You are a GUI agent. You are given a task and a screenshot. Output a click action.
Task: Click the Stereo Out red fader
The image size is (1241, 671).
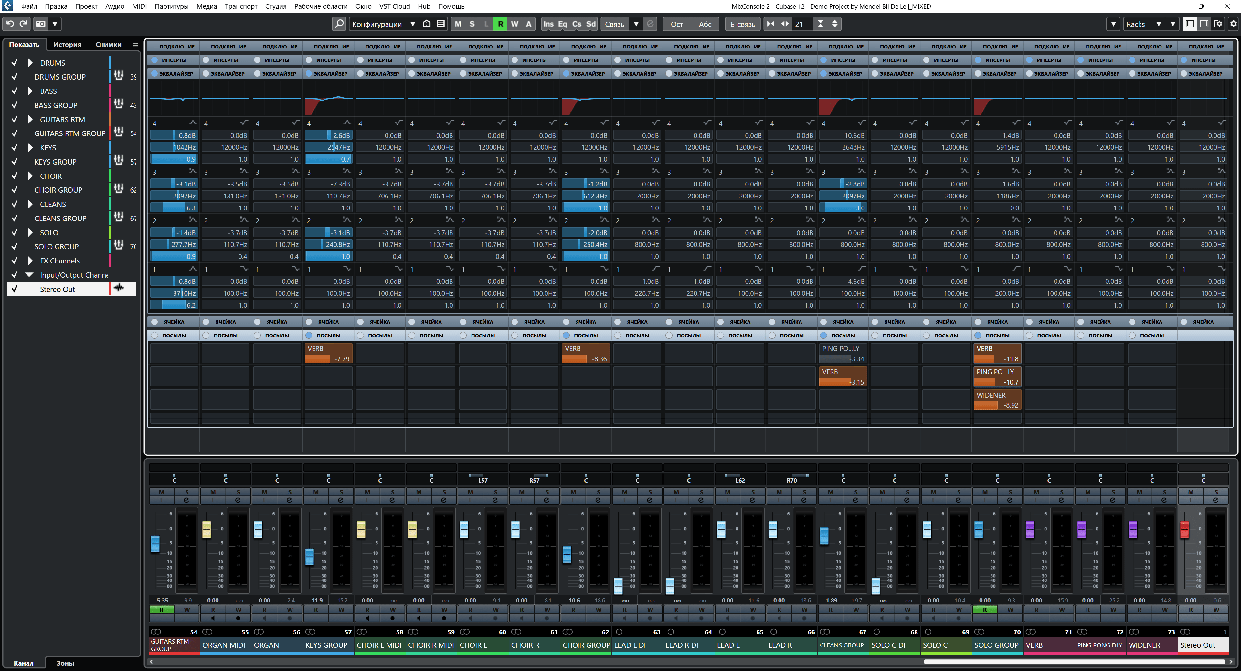[x=1184, y=529]
